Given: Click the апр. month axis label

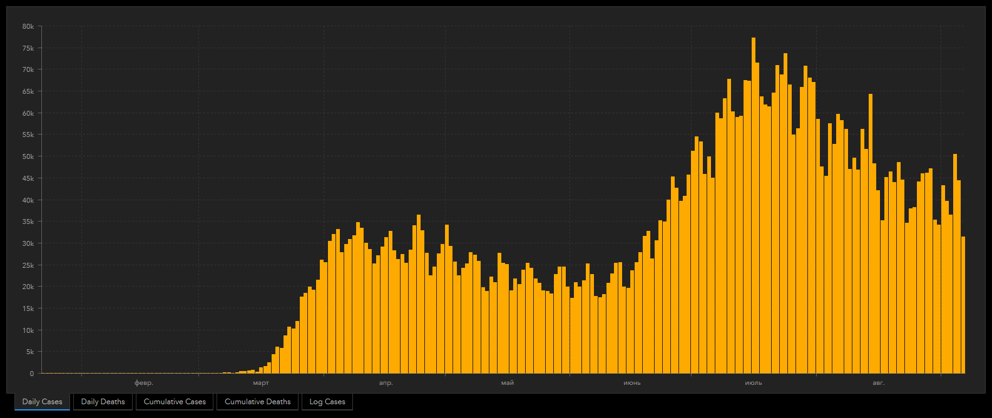Looking at the screenshot, I should click(x=386, y=383).
